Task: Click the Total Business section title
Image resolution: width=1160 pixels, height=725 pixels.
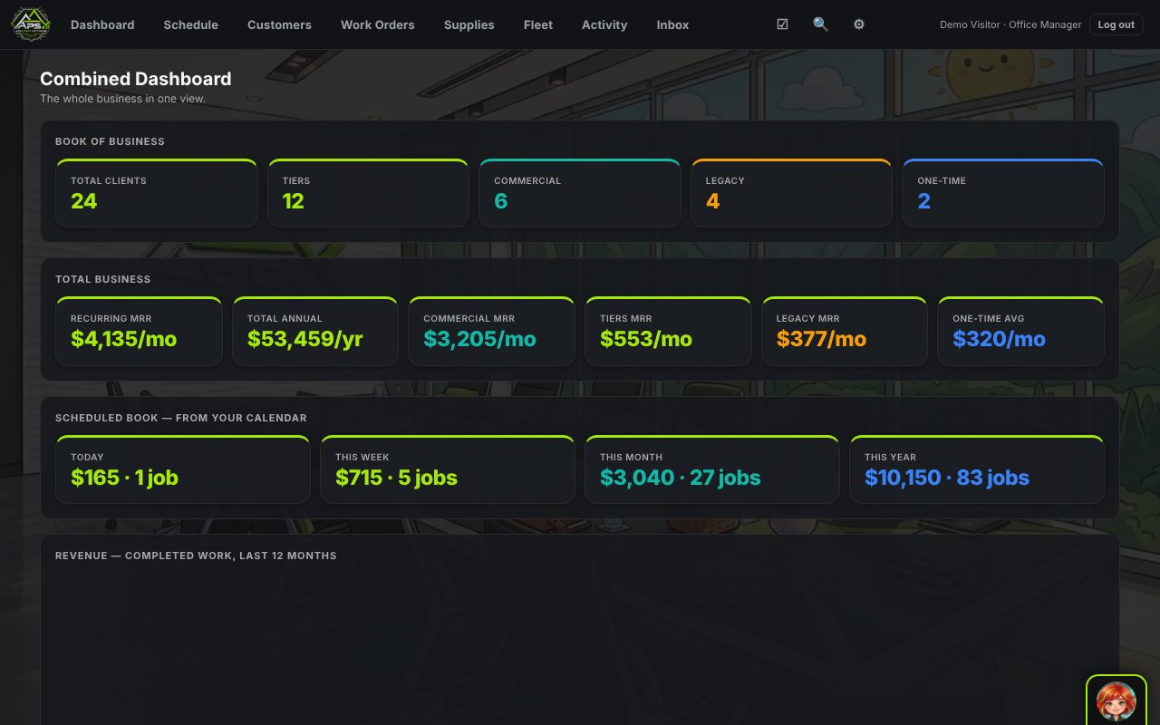Action: click(103, 279)
